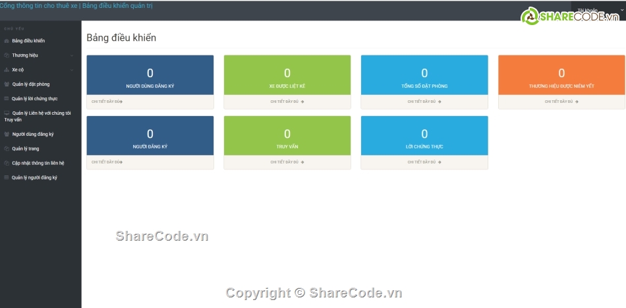
Task: Click the NGƯỜI ĐĂNG KÝ card label
Action: [150, 147]
